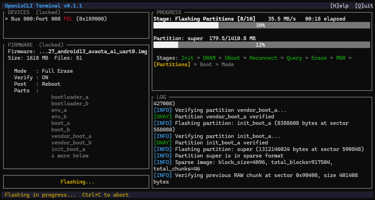Click the DRAM stage label
The height and width of the screenshot is (200, 375).
tap(209, 58)
